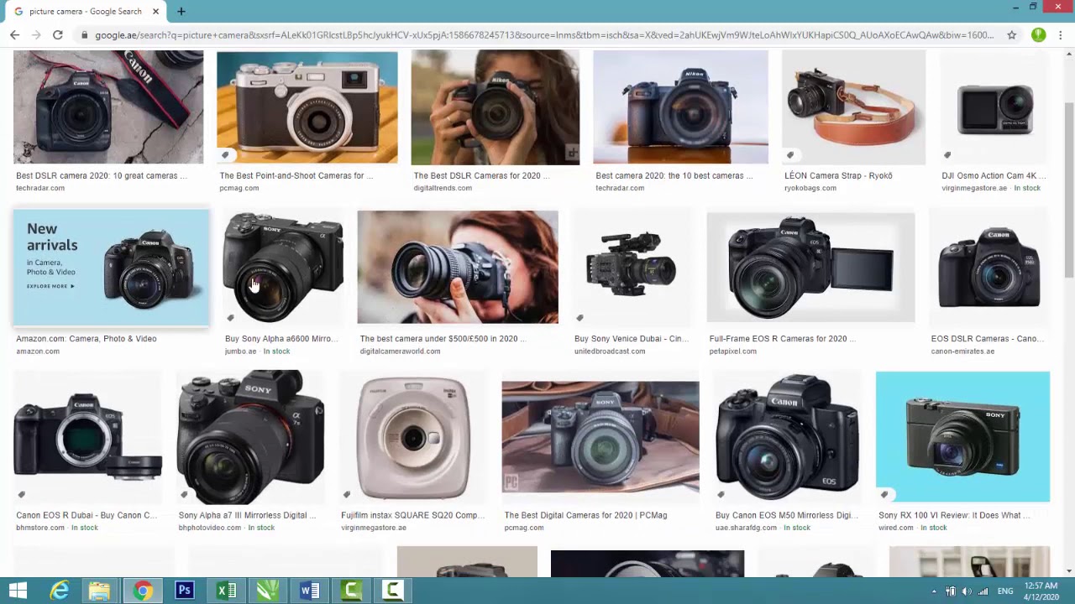Viewport: 1075px width, 604px height.
Task: Click product tag icon on Sony Venice image
Action: pyautogui.click(x=579, y=318)
